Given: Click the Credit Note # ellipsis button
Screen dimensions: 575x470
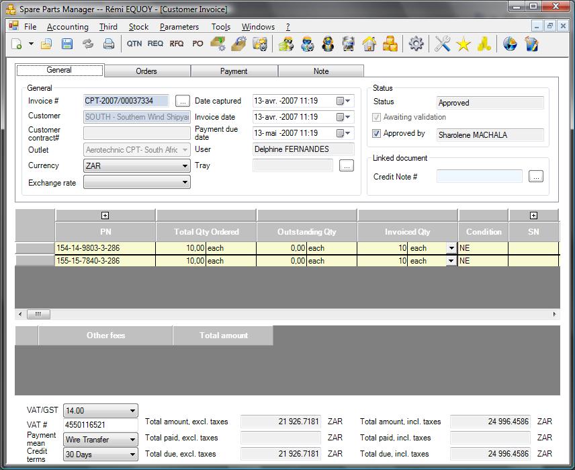Looking at the screenshot, I should pyautogui.click(x=536, y=177).
